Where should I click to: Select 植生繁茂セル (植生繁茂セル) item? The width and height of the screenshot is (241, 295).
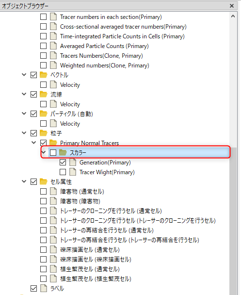pos(96,279)
